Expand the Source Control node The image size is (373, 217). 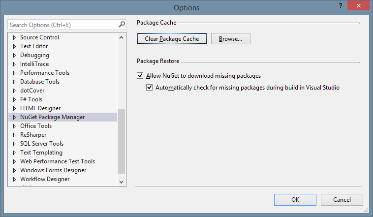(14, 37)
